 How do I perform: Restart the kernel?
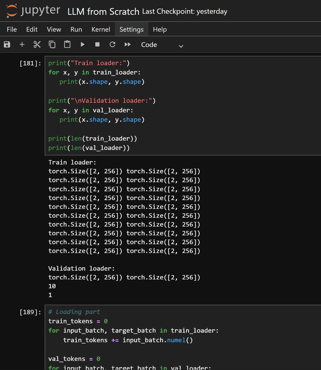(x=112, y=45)
